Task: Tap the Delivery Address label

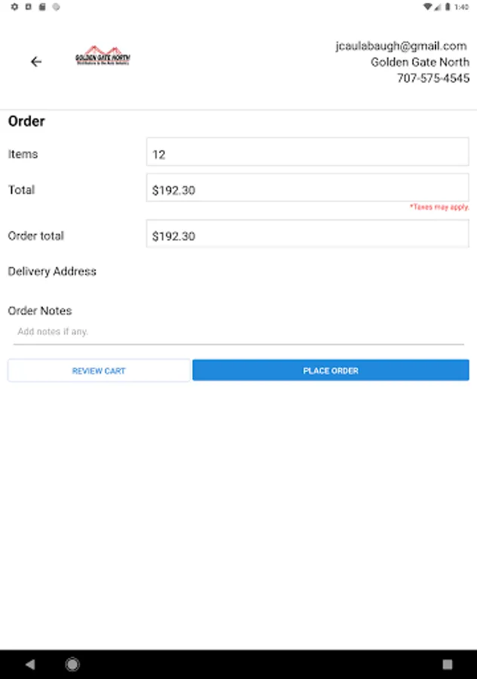Action: pyautogui.click(x=52, y=272)
